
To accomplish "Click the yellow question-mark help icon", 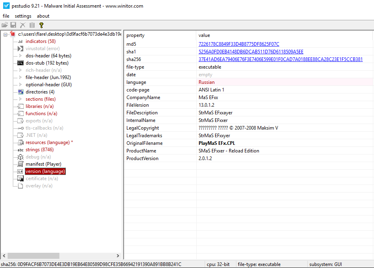I will pyautogui.click(x=41, y=25).
